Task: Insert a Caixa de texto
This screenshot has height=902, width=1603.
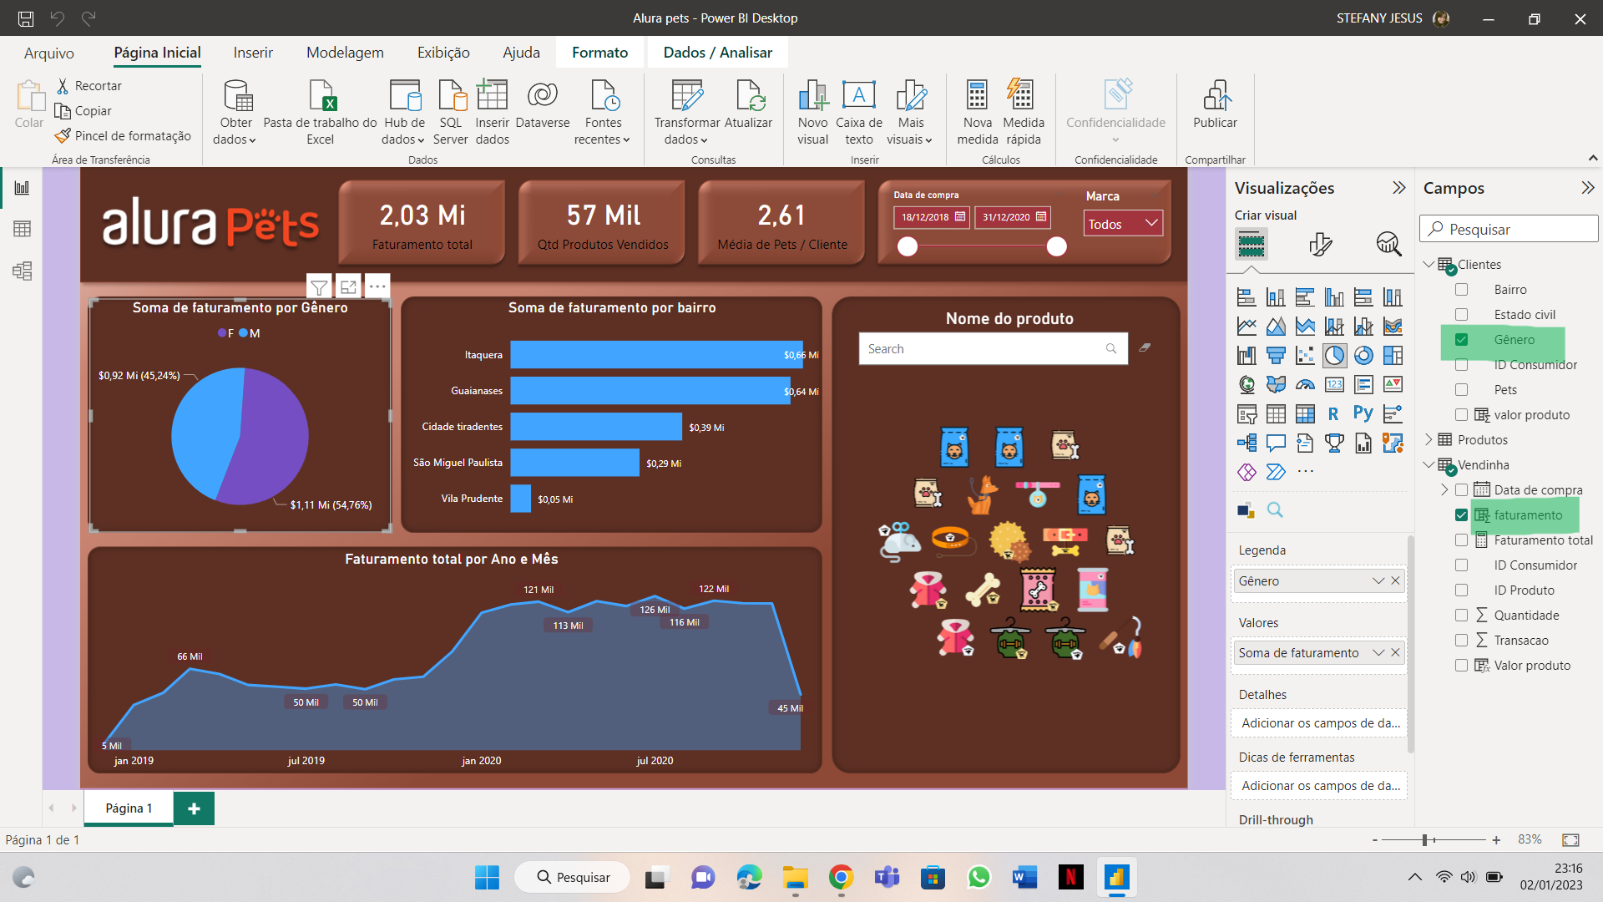Action: tap(859, 113)
